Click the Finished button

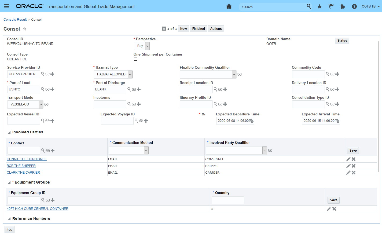pyautogui.click(x=199, y=29)
